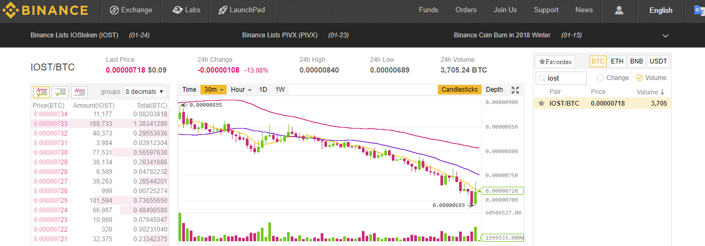Select the 1W chart interval
The width and height of the screenshot is (705, 246).
click(x=280, y=90)
